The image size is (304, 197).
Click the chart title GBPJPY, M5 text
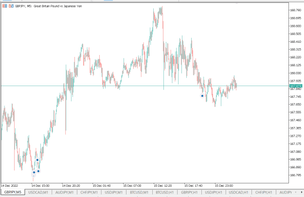(x=23, y=6)
